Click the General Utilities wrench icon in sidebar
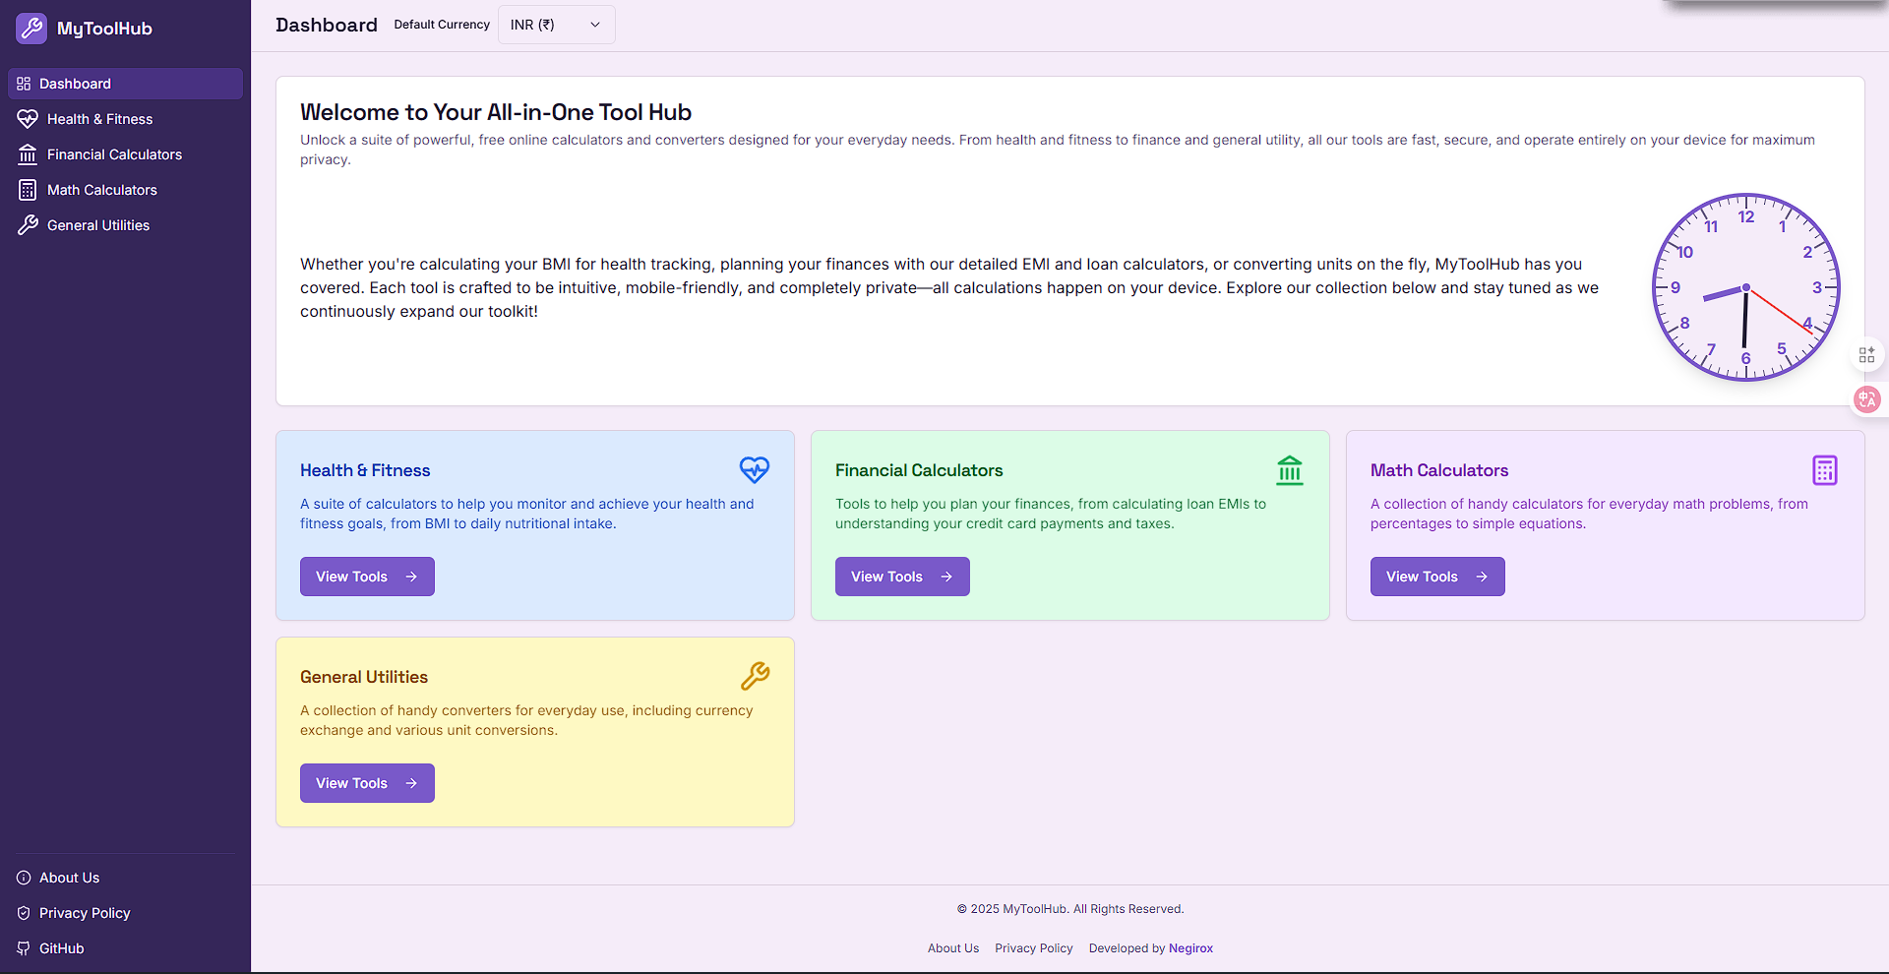Screen dimensions: 1889x974 (28, 225)
